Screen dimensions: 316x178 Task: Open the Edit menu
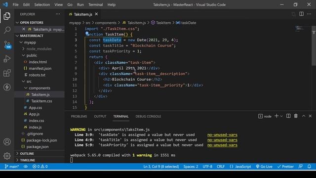[x=26, y=4]
